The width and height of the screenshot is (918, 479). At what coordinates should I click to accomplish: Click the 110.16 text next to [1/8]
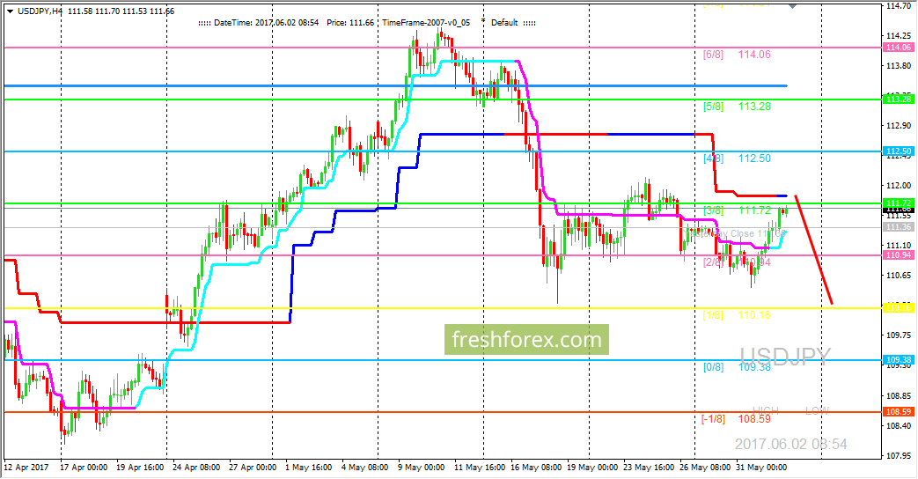(x=754, y=315)
